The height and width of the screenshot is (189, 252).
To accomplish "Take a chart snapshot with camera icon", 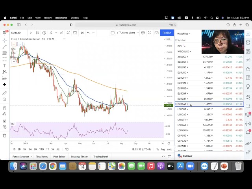I will pos(157,33).
